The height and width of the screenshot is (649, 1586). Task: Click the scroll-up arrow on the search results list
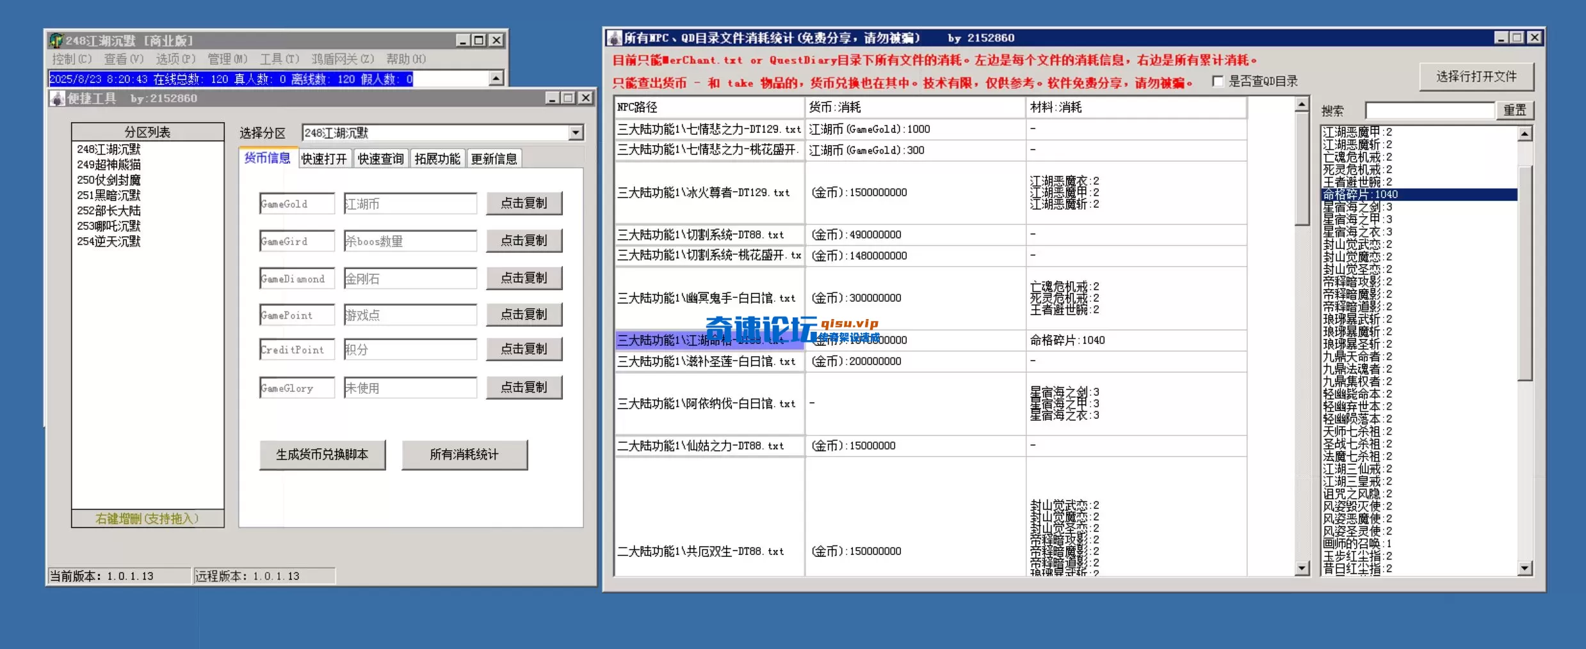[x=1526, y=133]
